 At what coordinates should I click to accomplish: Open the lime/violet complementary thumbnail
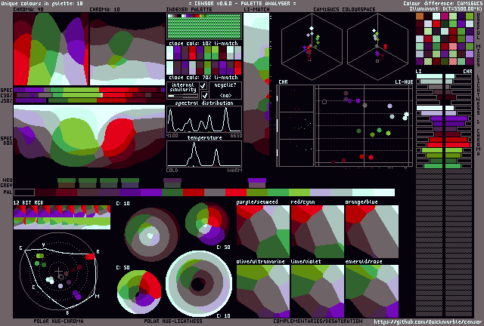[x=318, y=291]
